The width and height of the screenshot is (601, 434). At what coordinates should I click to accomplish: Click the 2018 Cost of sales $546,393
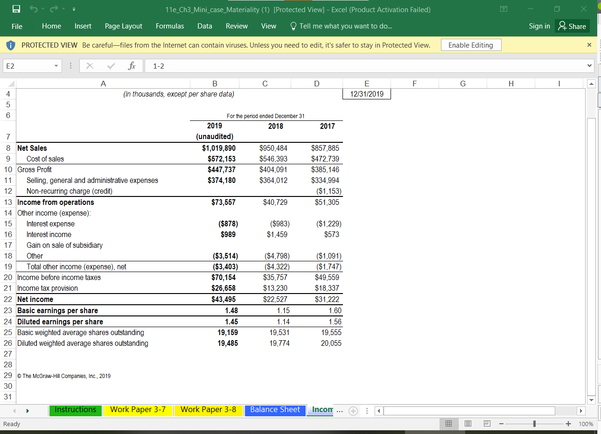[x=265, y=159]
